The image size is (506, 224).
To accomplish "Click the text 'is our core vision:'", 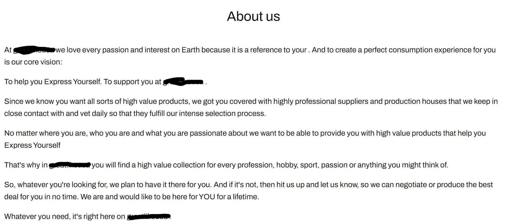I will [x=33, y=62].
